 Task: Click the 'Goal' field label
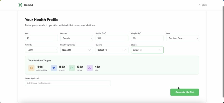pyautogui.click(x=168, y=33)
